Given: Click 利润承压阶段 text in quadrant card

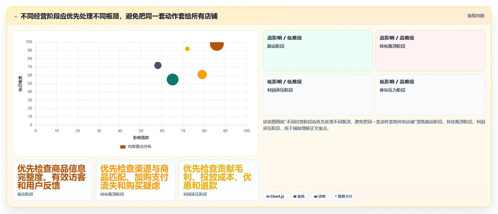Looking at the screenshot, I should (x=280, y=90).
